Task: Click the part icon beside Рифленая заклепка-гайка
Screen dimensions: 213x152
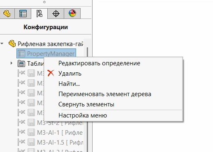Action: click(x=12, y=44)
